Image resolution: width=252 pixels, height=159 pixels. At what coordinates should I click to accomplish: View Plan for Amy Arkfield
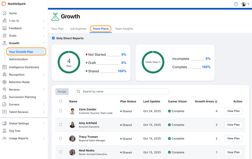[233, 125]
